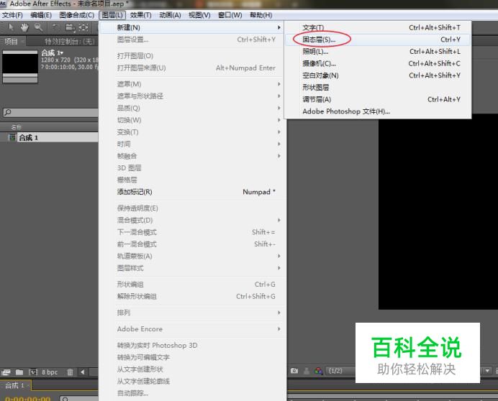498x401 pixels.
Task: Open the 视图(V) menu
Action: (199, 15)
